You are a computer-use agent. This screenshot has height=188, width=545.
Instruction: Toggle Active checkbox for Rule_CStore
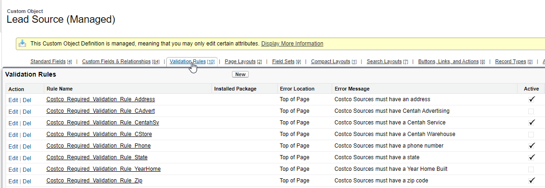531,134
